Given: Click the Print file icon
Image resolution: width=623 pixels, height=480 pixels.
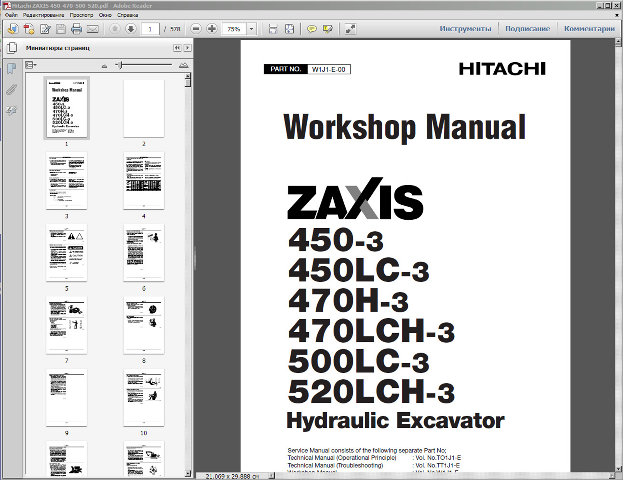Looking at the screenshot, I should click(77, 29).
